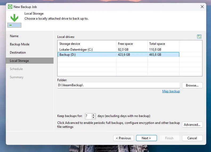This screenshot has width=211, height=152.
Task: Open the Map backup link
Action: pyautogui.click(x=171, y=91)
